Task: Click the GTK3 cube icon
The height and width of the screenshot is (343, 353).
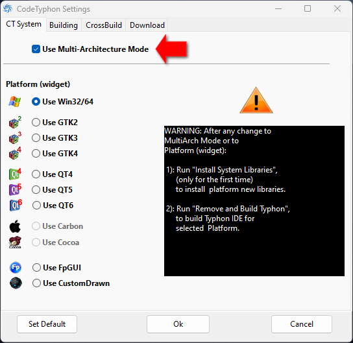Action: click(x=15, y=137)
